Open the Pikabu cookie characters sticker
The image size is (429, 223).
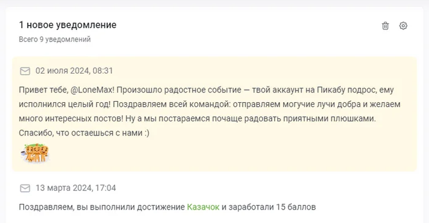click(35, 153)
